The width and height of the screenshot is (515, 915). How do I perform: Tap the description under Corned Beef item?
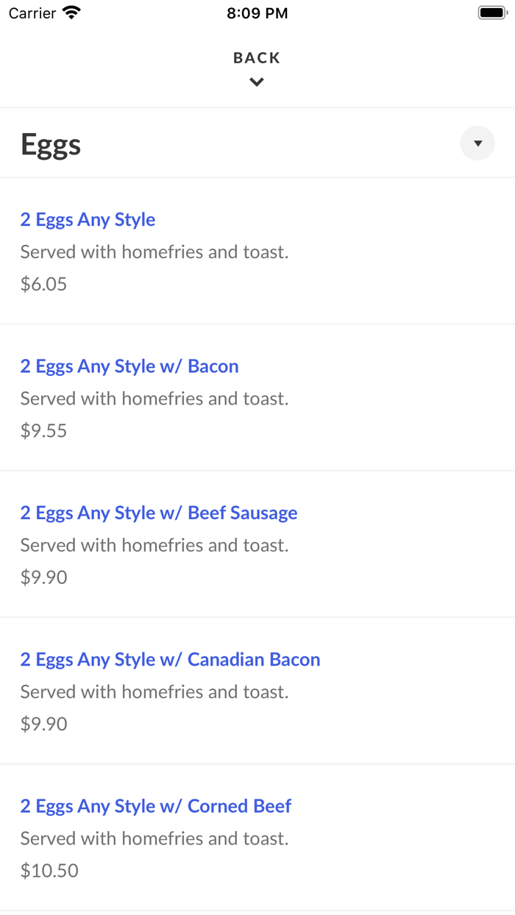pyautogui.click(x=154, y=839)
